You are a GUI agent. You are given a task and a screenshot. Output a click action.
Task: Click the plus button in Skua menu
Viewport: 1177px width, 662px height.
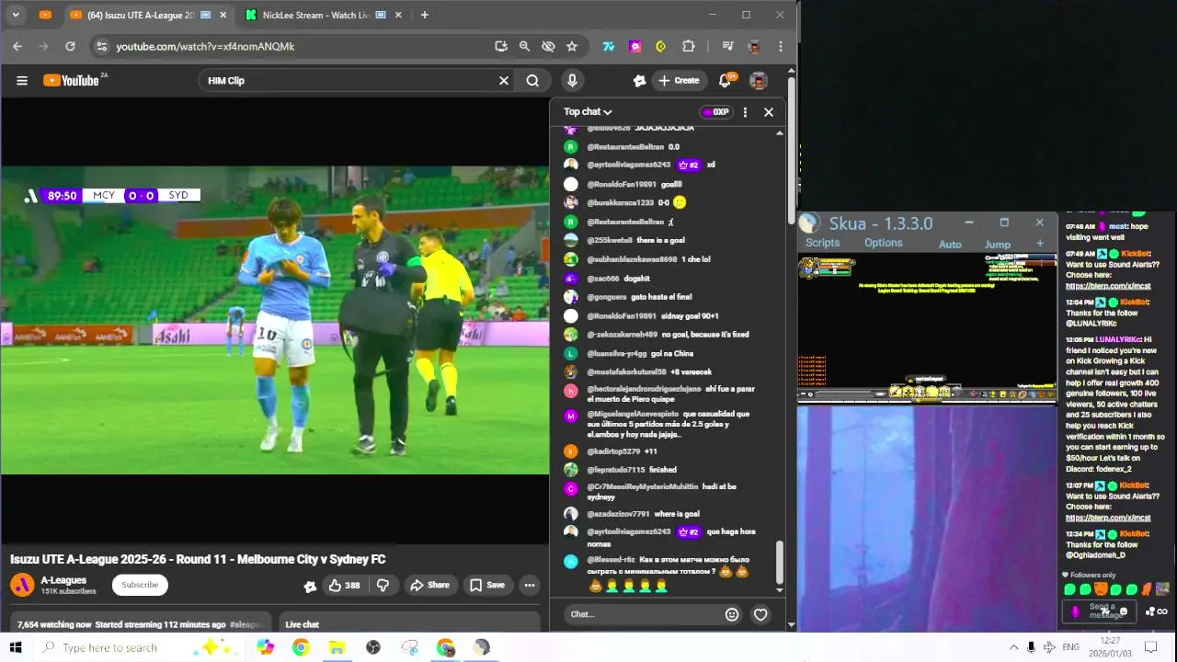(1040, 244)
